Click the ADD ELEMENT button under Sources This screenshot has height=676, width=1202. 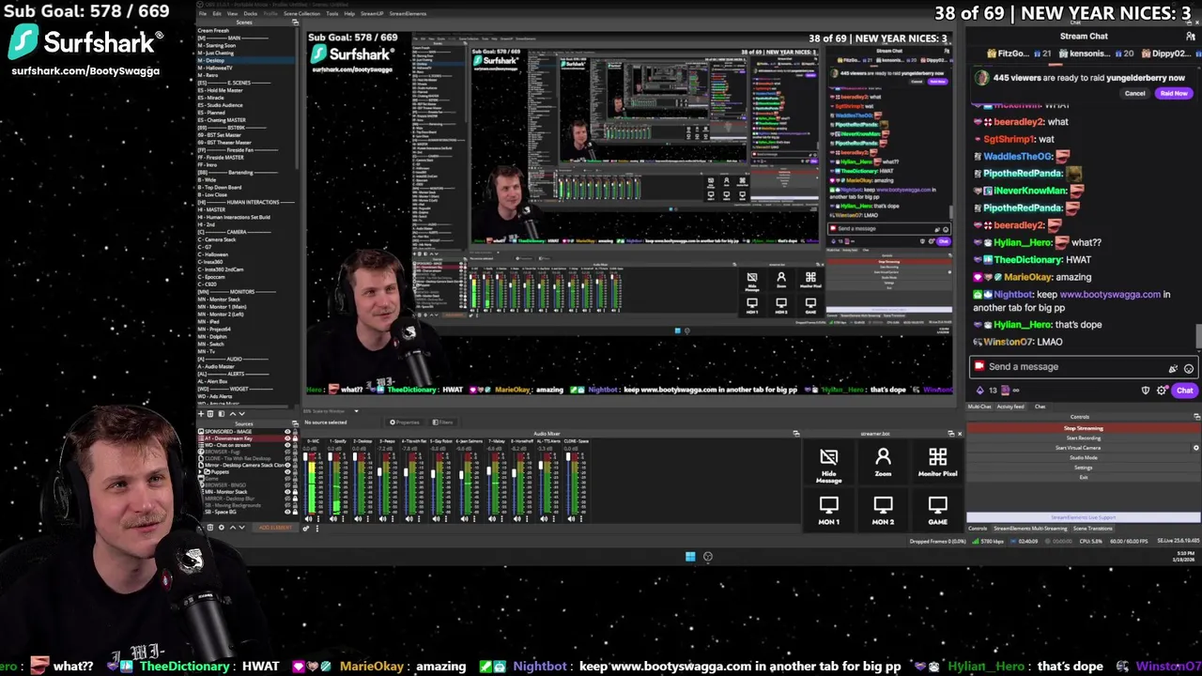tap(275, 528)
